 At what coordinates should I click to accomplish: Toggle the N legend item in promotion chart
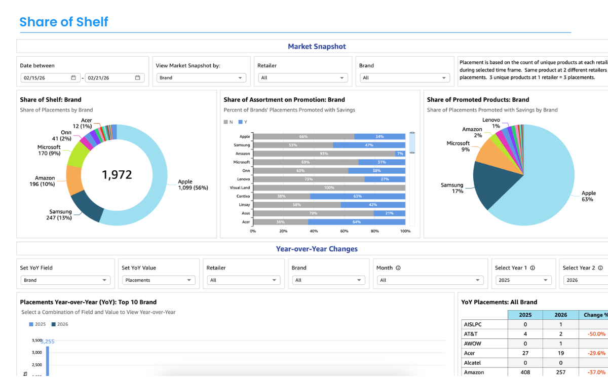[x=229, y=122]
